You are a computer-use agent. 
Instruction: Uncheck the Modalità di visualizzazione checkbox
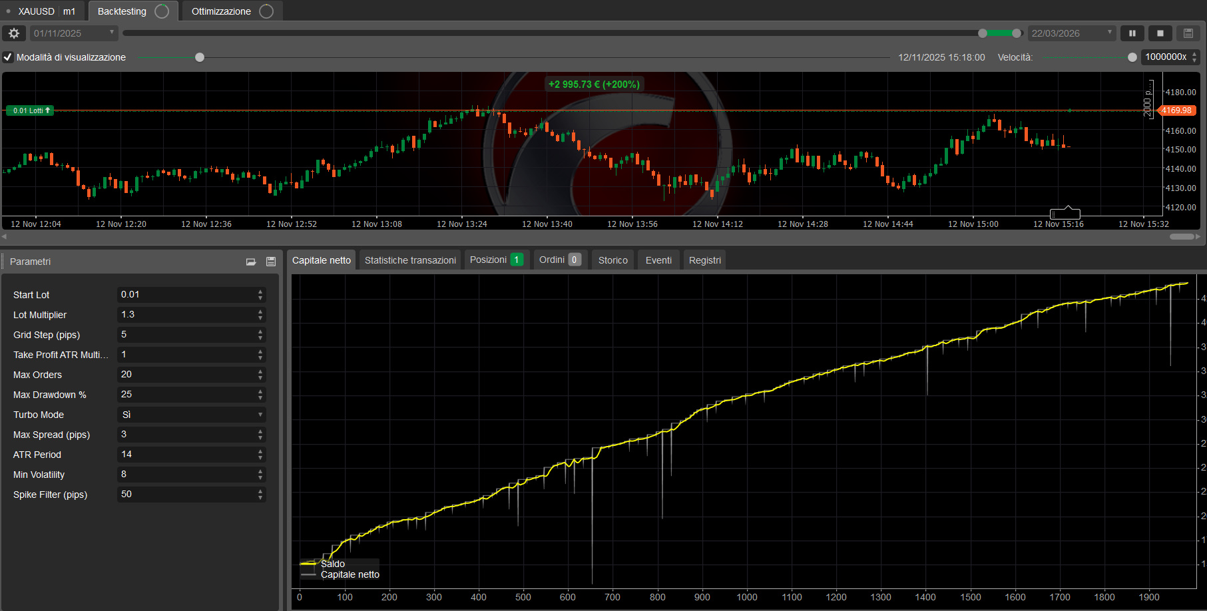pos(8,57)
